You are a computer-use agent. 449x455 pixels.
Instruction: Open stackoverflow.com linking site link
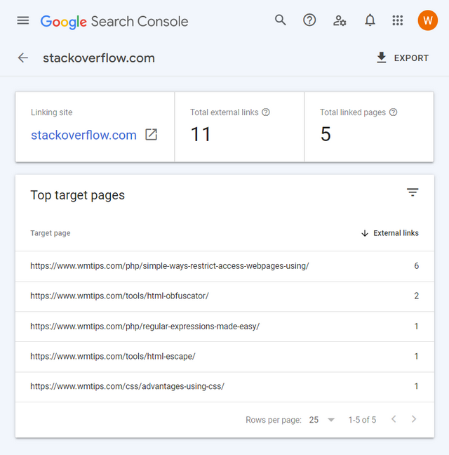[x=83, y=135]
